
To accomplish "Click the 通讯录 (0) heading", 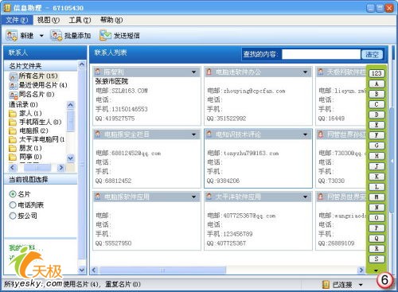I will pos(23,104).
